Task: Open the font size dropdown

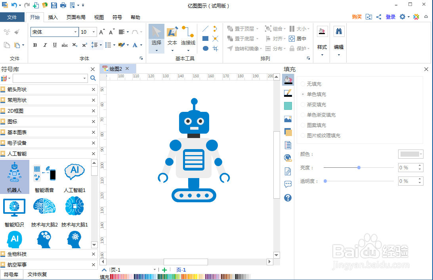Action: 93,32
